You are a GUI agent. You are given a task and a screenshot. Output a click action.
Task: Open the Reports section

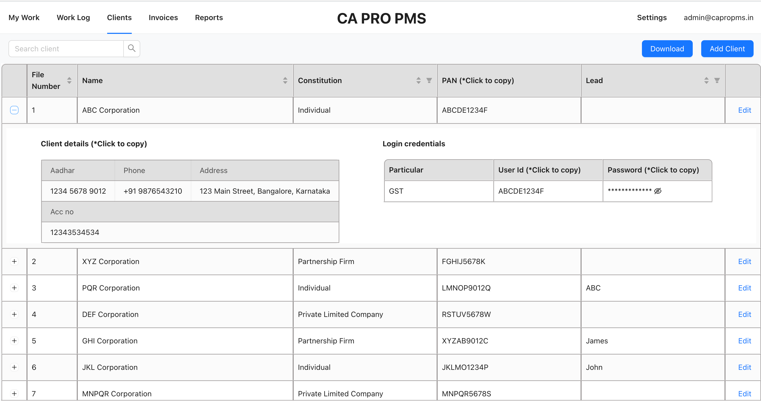[209, 17]
